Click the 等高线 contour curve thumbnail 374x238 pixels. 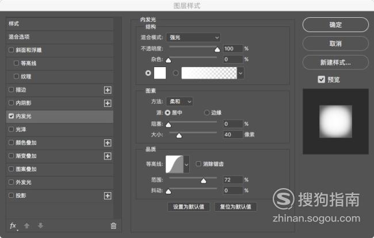pyautogui.click(x=174, y=164)
